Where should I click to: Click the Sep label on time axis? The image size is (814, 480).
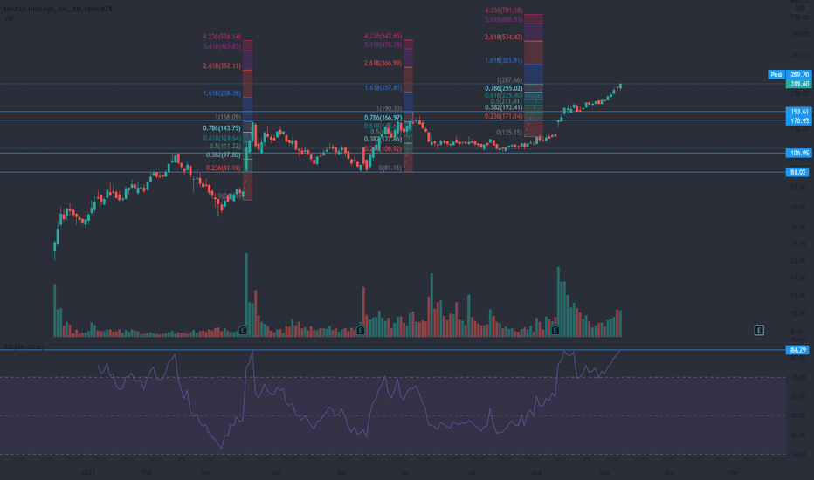click(x=604, y=472)
